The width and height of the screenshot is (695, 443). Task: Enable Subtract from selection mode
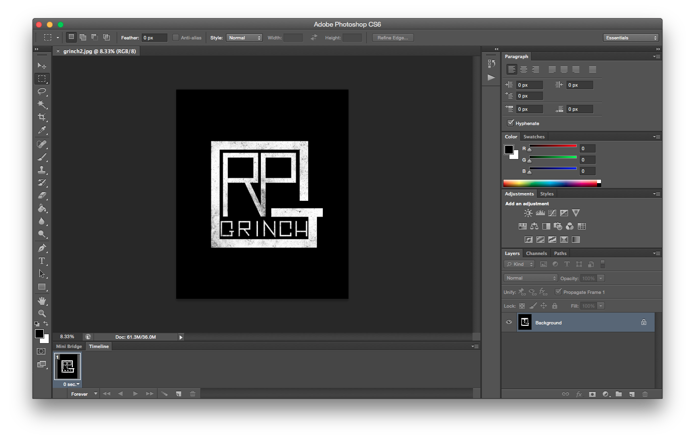pos(95,37)
